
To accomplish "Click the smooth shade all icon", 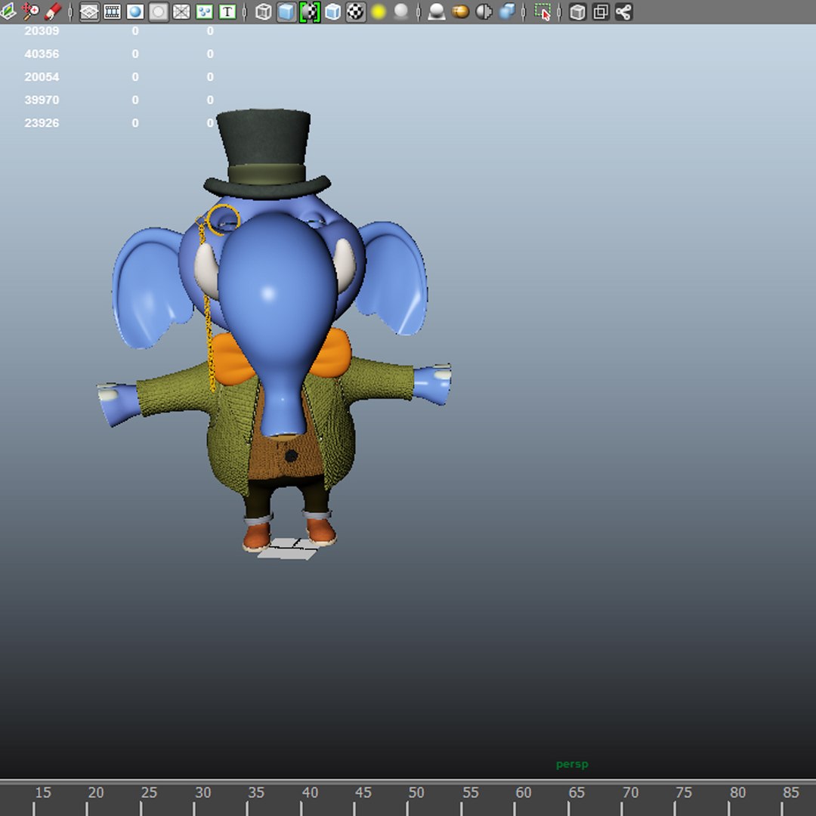I will click(286, 11).
